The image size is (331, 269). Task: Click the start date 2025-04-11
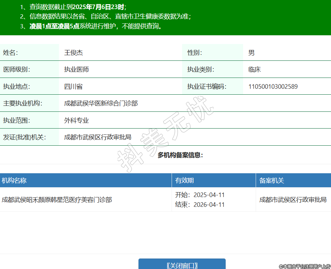tap(209, 195)
